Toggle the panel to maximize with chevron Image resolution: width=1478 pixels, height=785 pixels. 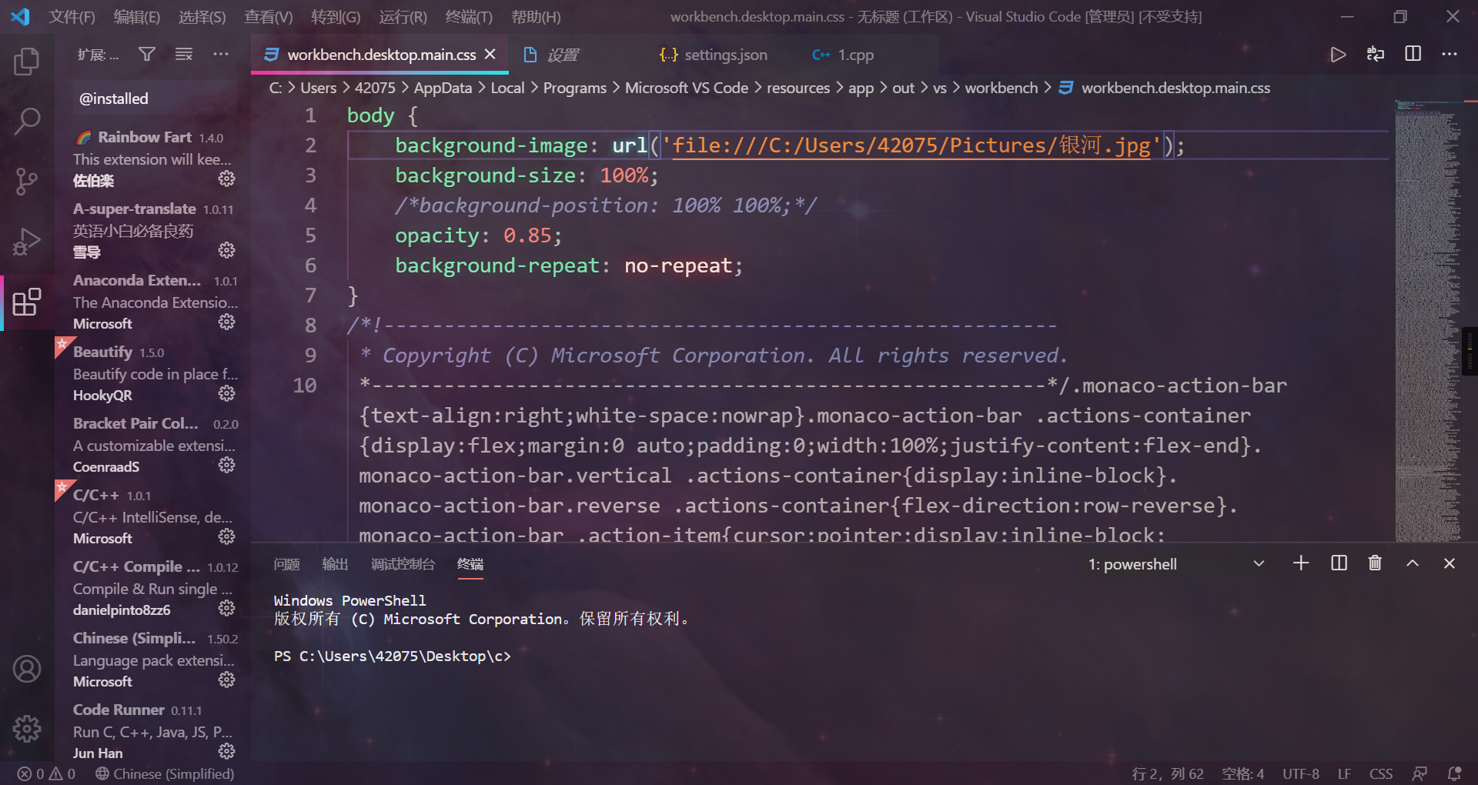point(1413,563)
